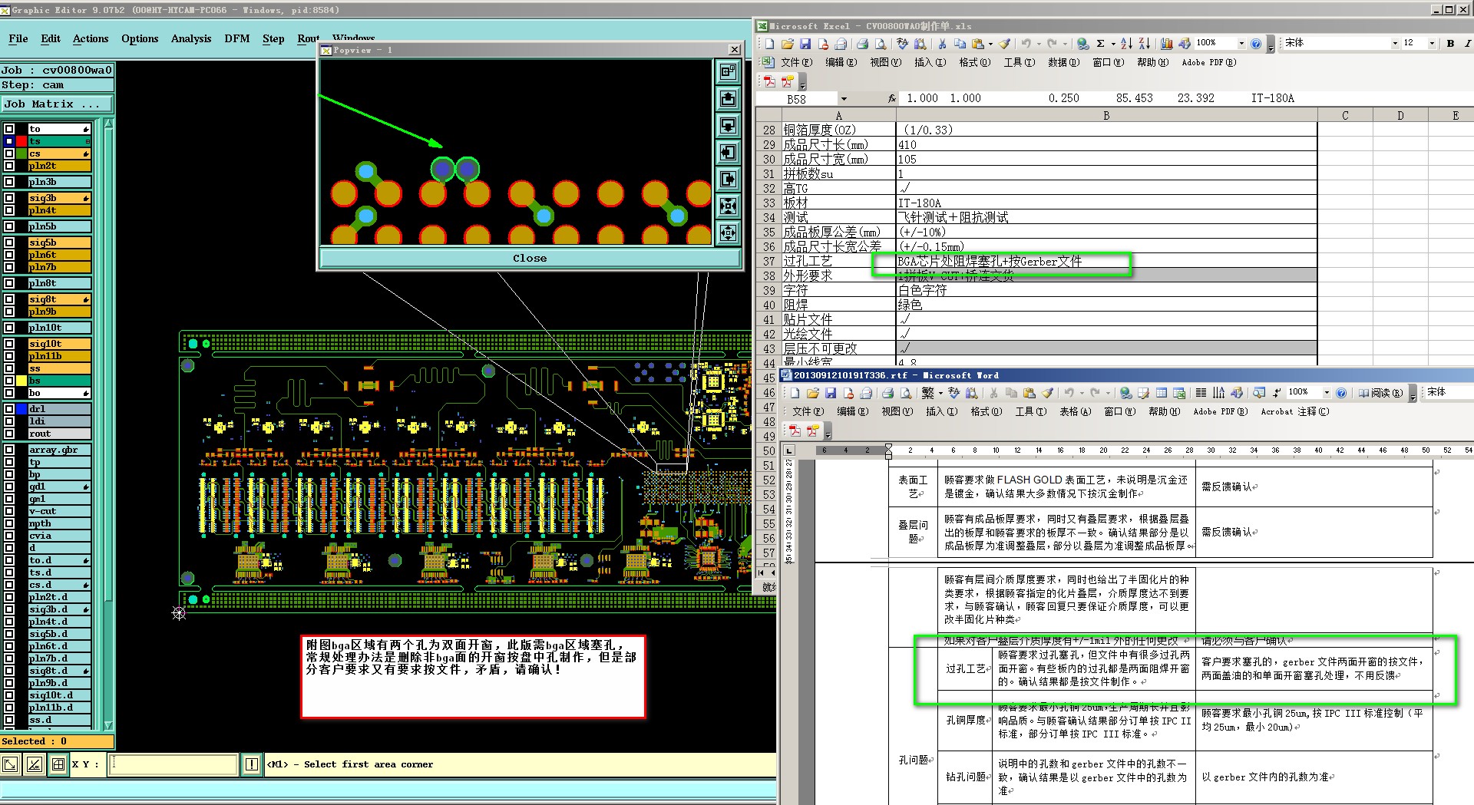1474x805 pixels.
Task: Open the DFM menu
Action: click(x=236, y=38)
